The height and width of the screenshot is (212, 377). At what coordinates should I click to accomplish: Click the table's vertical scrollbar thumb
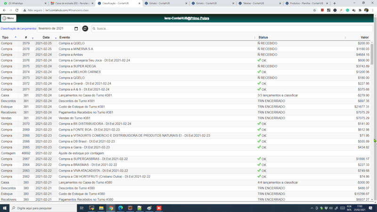(372, 54)
